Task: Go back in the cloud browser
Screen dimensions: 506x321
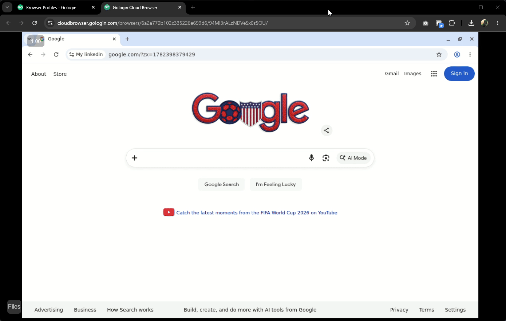Action: tap(30, 54)
